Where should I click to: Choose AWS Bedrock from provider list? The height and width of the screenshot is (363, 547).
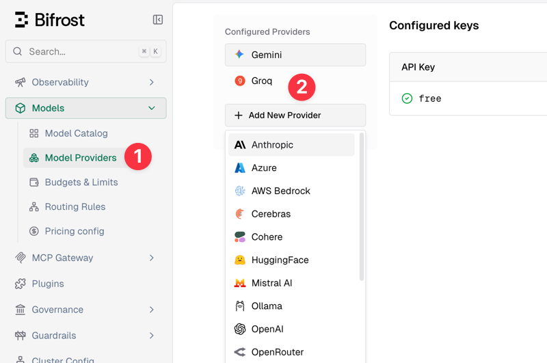pyautogui.click(x=291, y=191)
